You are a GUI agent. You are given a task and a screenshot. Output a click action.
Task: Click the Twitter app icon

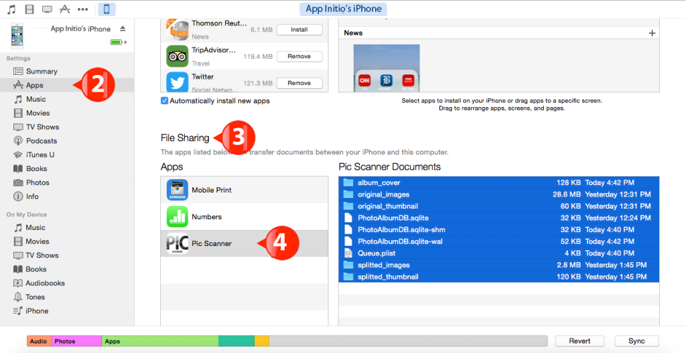pyautogui.click(x=177, y=82)
